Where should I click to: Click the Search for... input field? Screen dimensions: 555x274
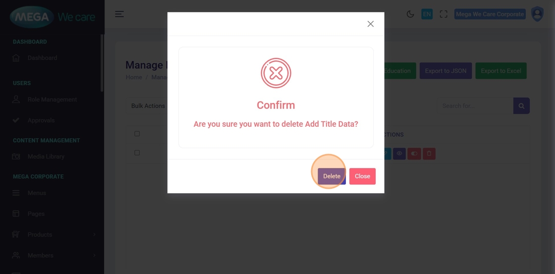pyautogui.click(x=475, y=106)
